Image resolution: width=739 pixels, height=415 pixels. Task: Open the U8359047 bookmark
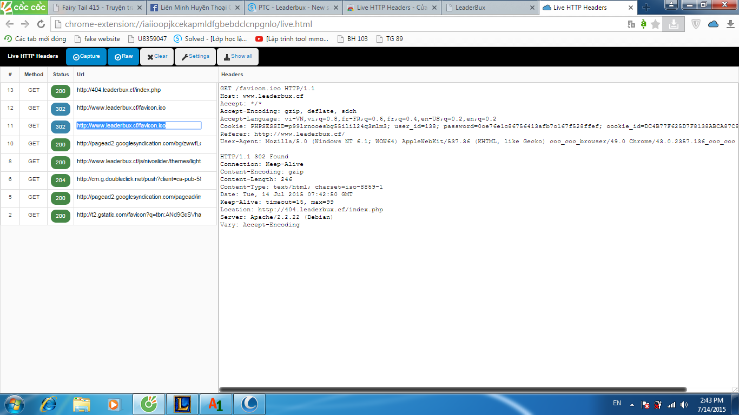tap(147, 39)
